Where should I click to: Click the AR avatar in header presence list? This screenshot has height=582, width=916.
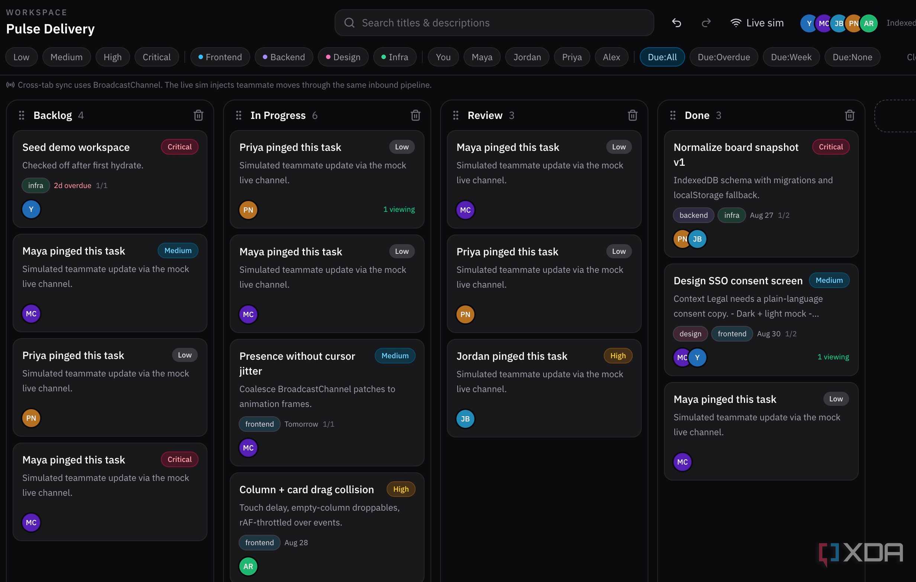(868, 23)
